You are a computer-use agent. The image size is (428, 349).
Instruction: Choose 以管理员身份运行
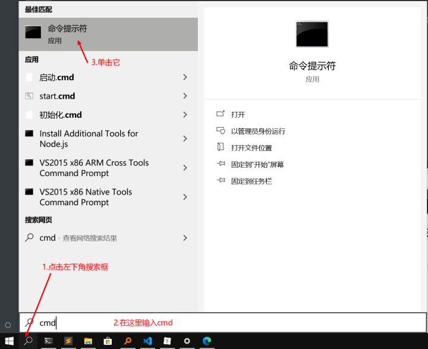pyautogui.click(x=258, y=131)
